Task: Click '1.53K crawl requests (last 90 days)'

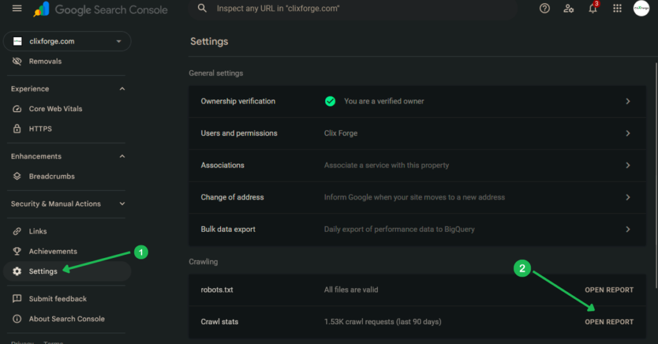Action: click(383, 322)
